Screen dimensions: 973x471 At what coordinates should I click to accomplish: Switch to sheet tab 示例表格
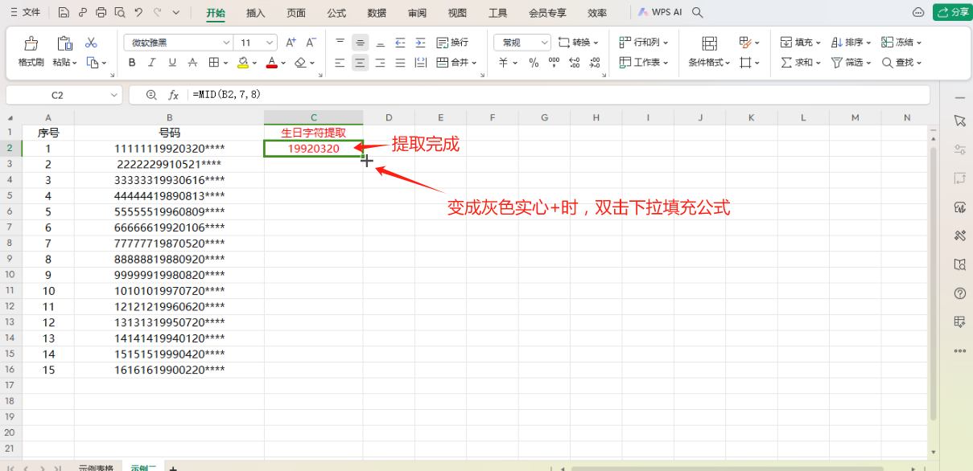coord(96,468)
